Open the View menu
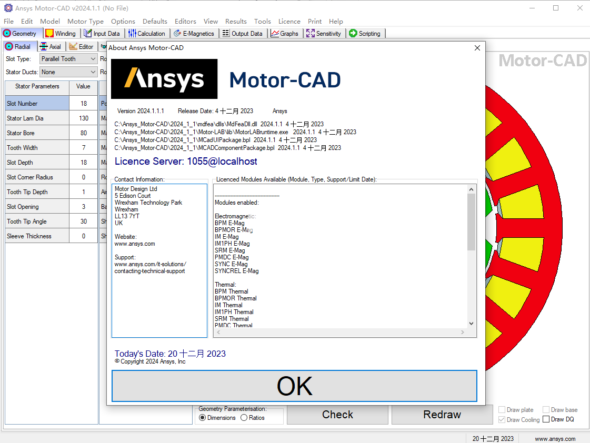Viewport: 590px width, 443px height. 211,22
